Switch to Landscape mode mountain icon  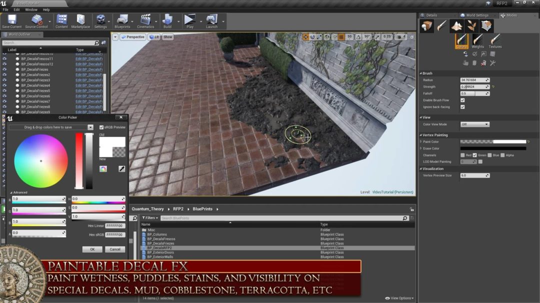point(456,26)
